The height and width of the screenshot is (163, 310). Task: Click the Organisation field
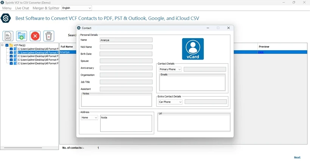pos(126,75)
